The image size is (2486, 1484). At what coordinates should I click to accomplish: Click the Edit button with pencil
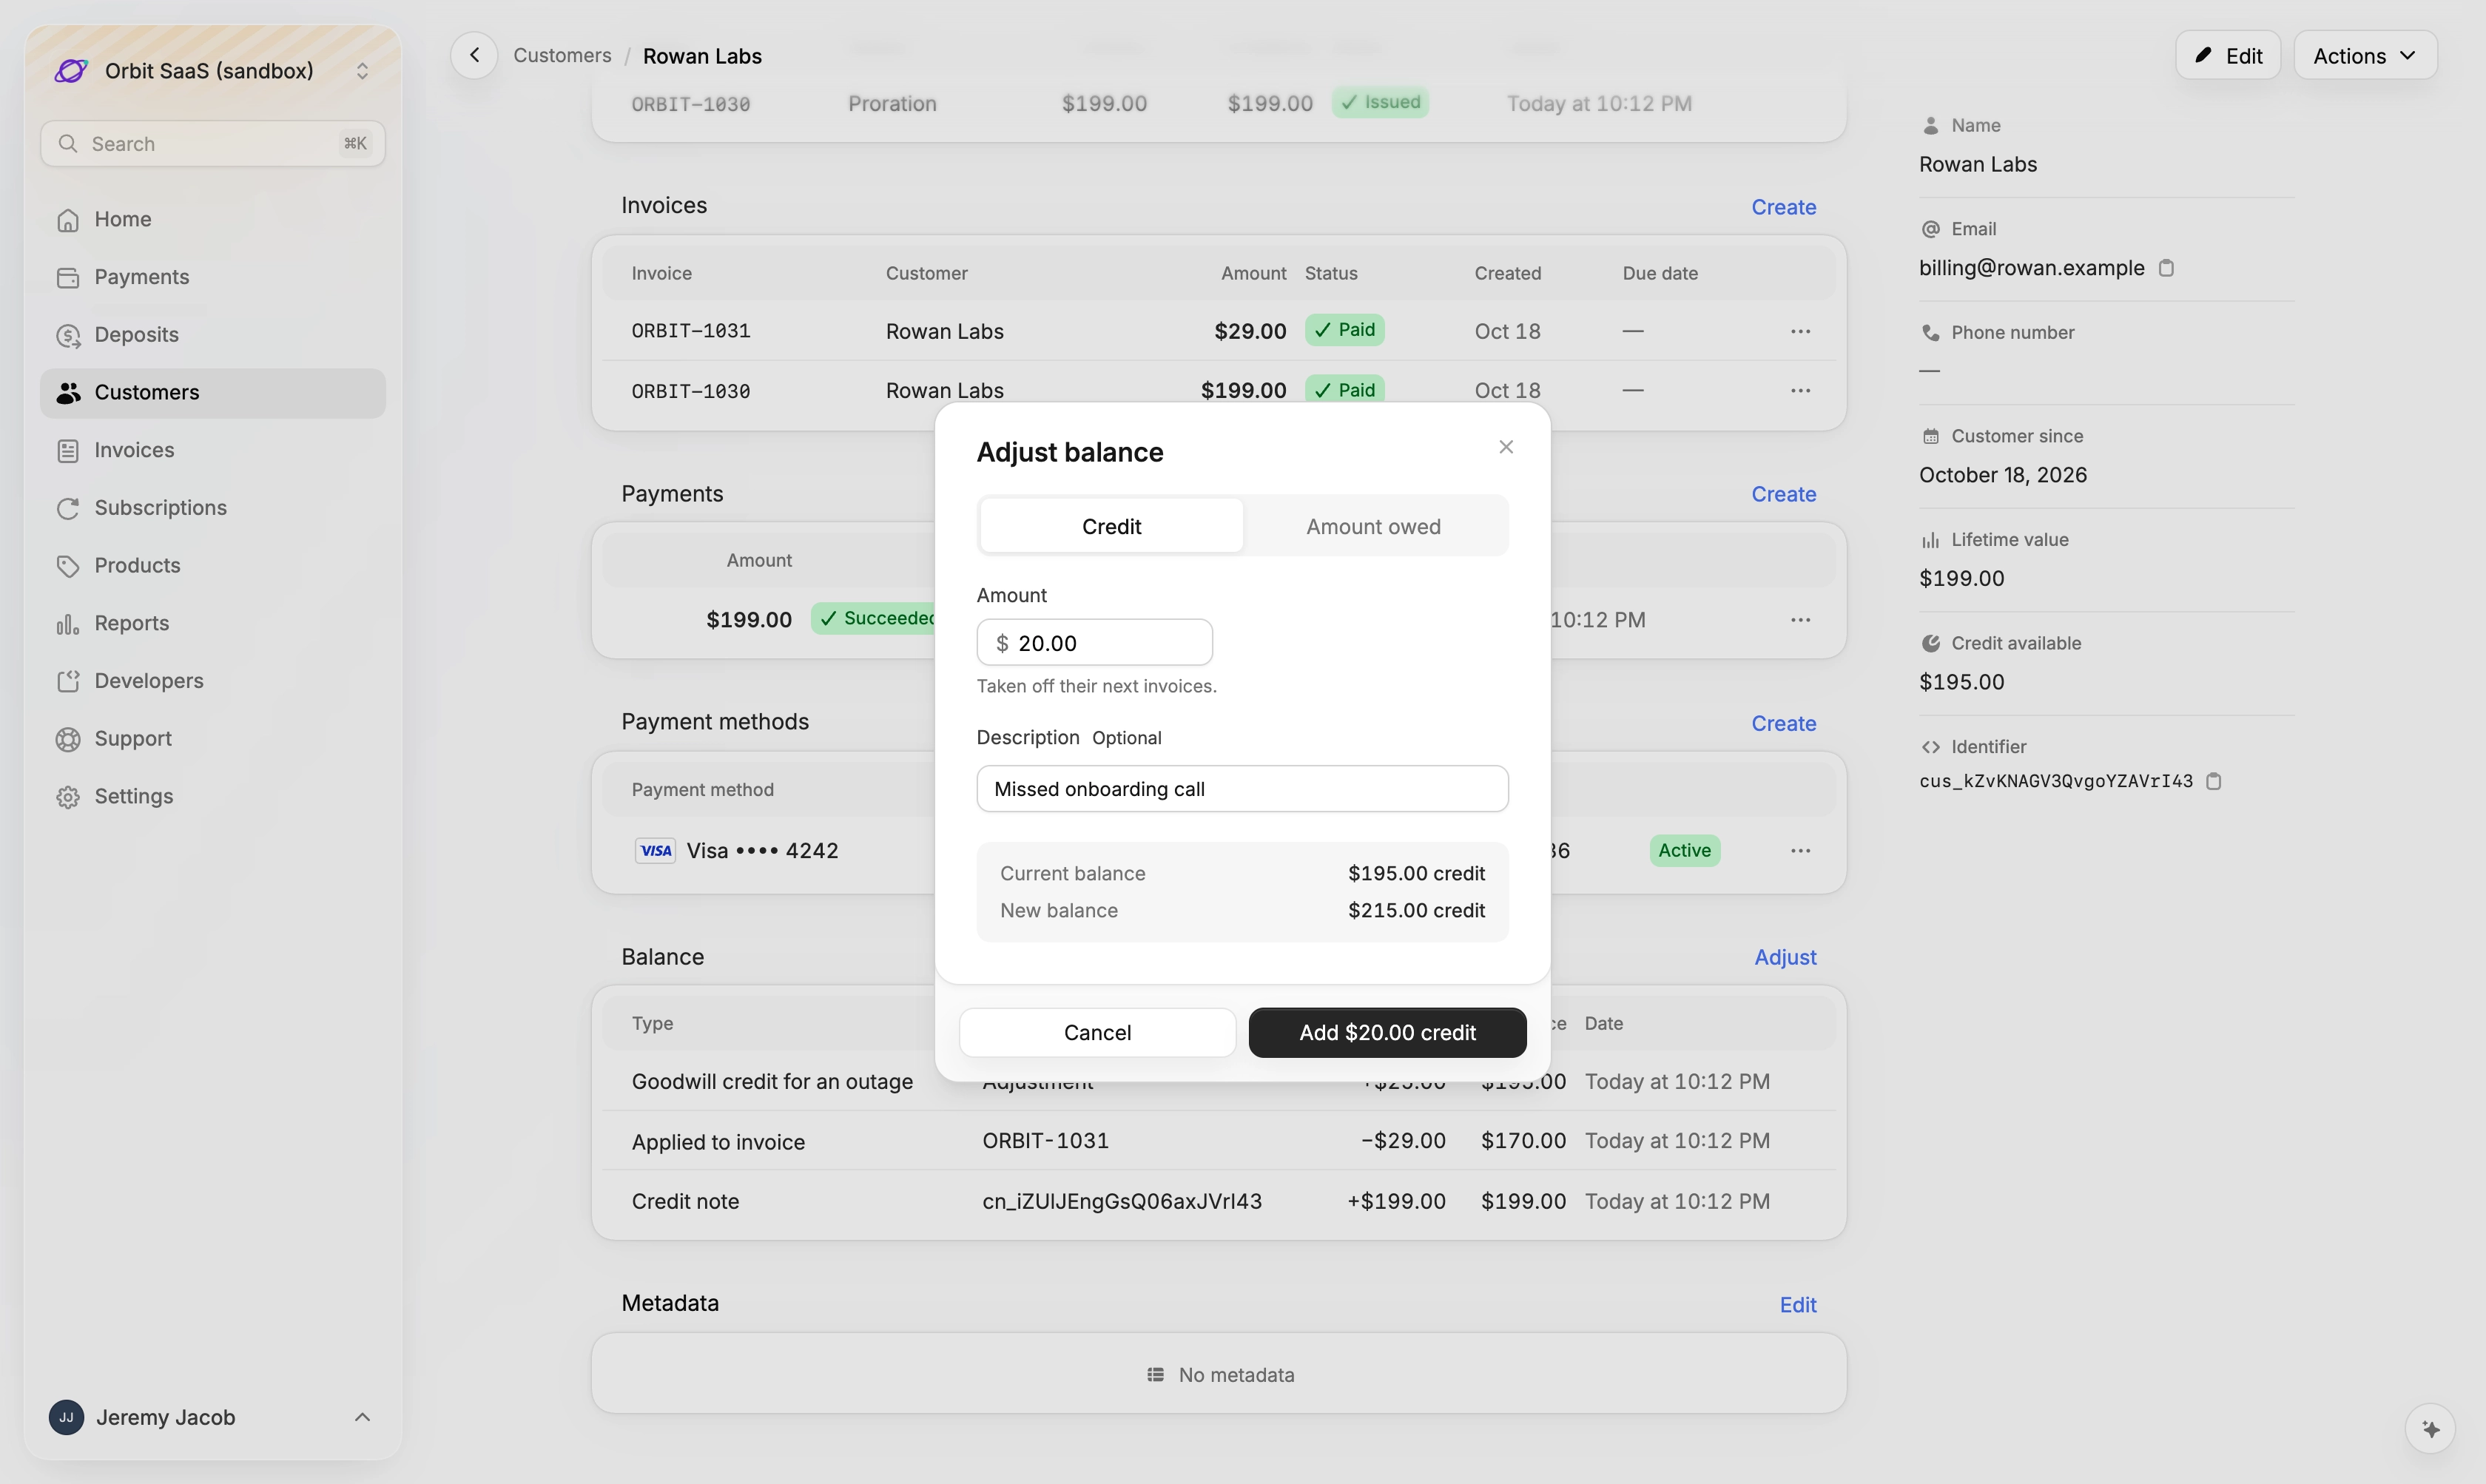(2227, 56)
